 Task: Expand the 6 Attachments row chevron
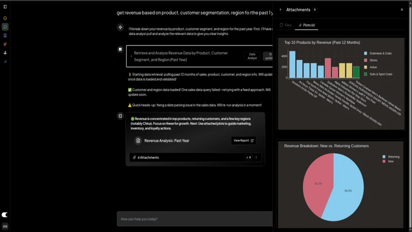[x=256, y=157]
